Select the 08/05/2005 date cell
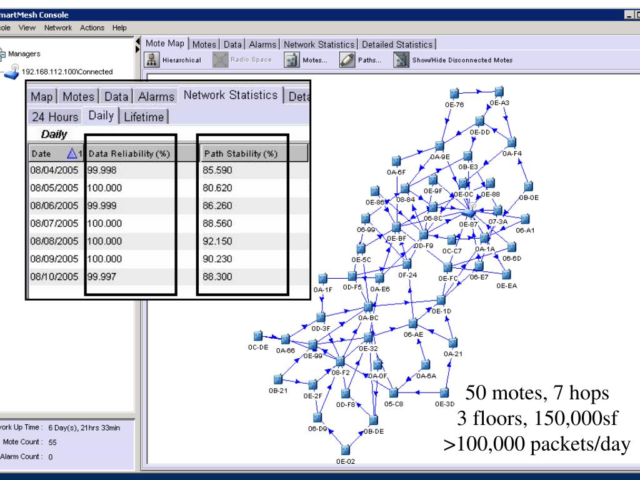This screenshot has width=640, height=480. tap(54, 187)
